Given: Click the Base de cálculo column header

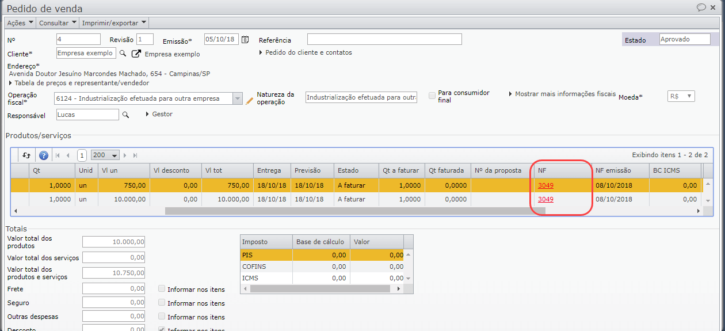Looking at the screenshot, I should [321, 242].
